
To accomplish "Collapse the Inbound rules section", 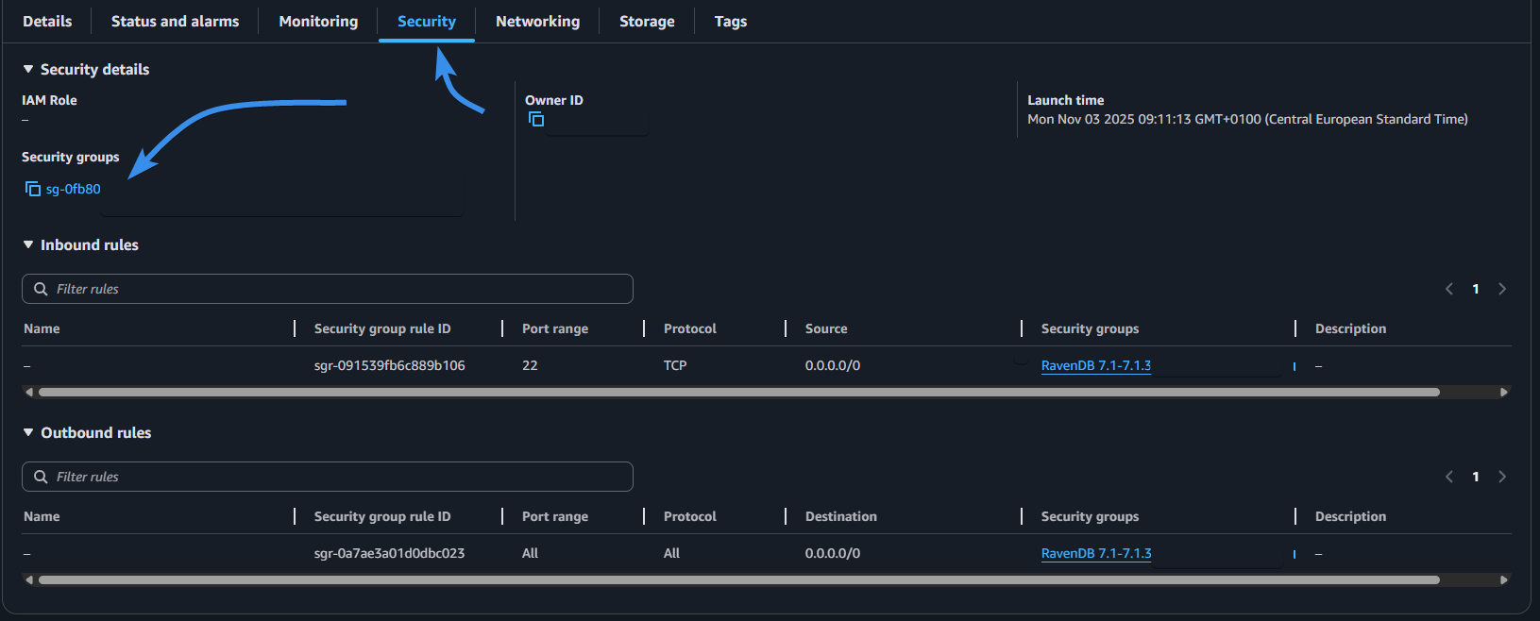I will click(x=28, y=244).
